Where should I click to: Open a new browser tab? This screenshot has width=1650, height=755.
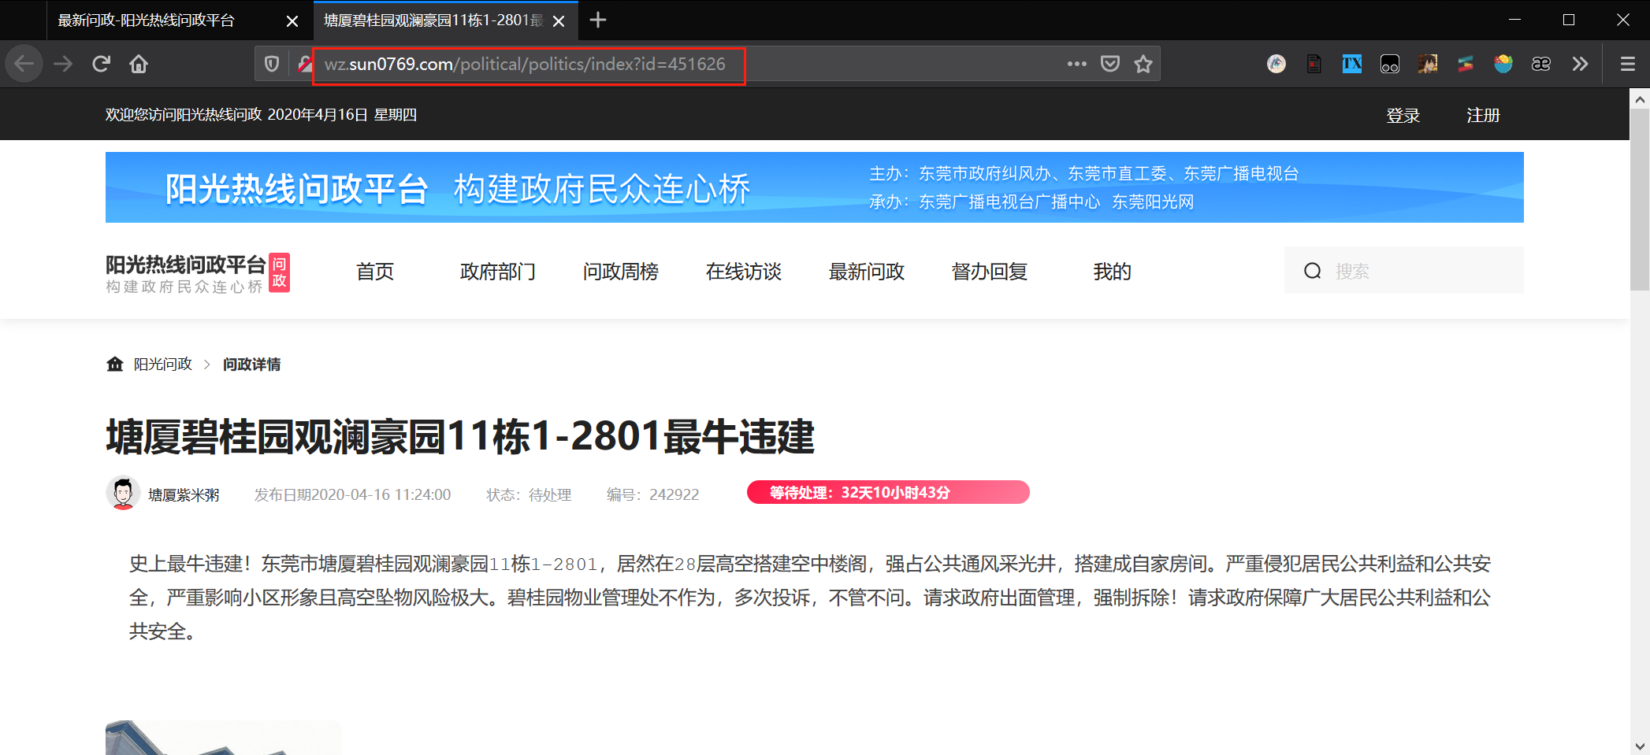(x=598, y=20)
